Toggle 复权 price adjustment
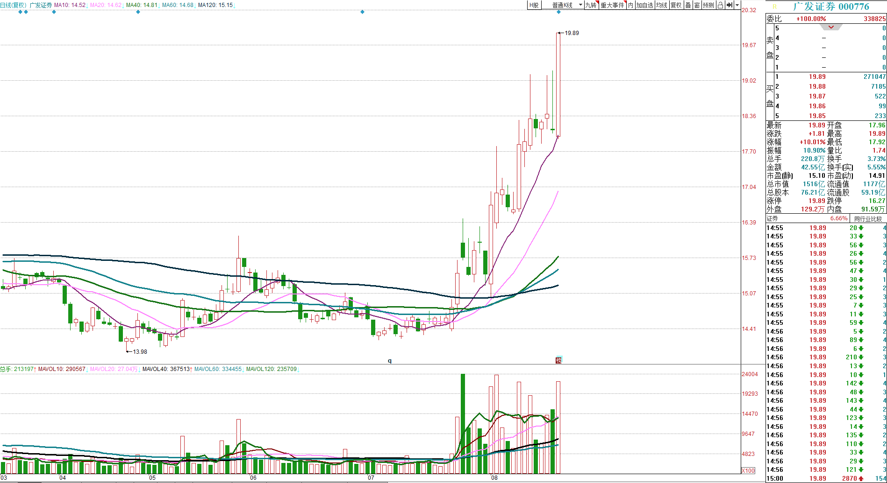This screenshot has width=887, height=483. coord(676,5)
